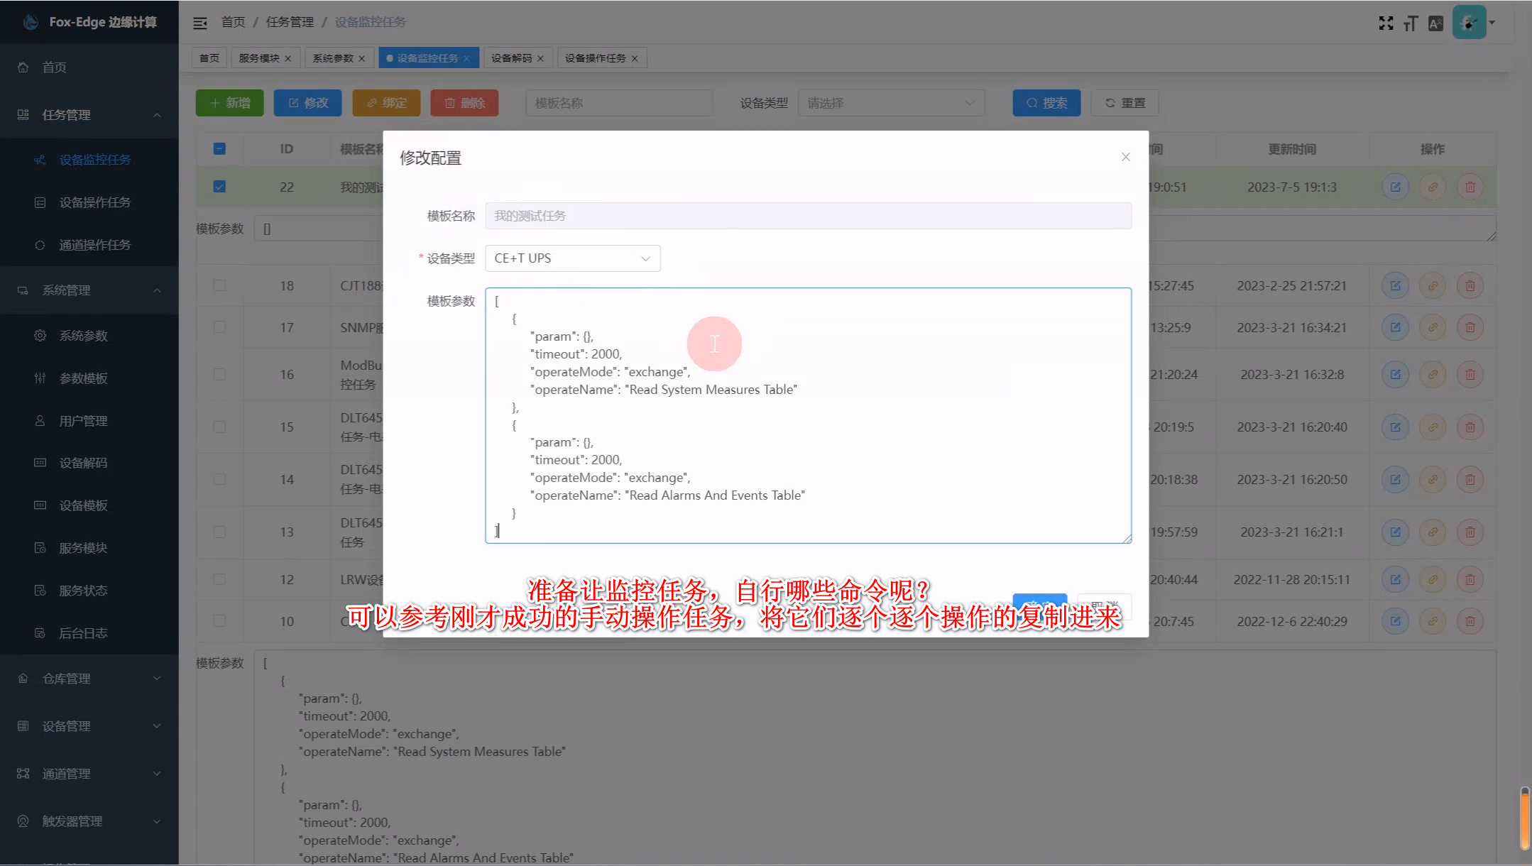This screenshot has height=866, width=1532.
Task: Check the checkbox for row 12
Action: coord(219,579)
